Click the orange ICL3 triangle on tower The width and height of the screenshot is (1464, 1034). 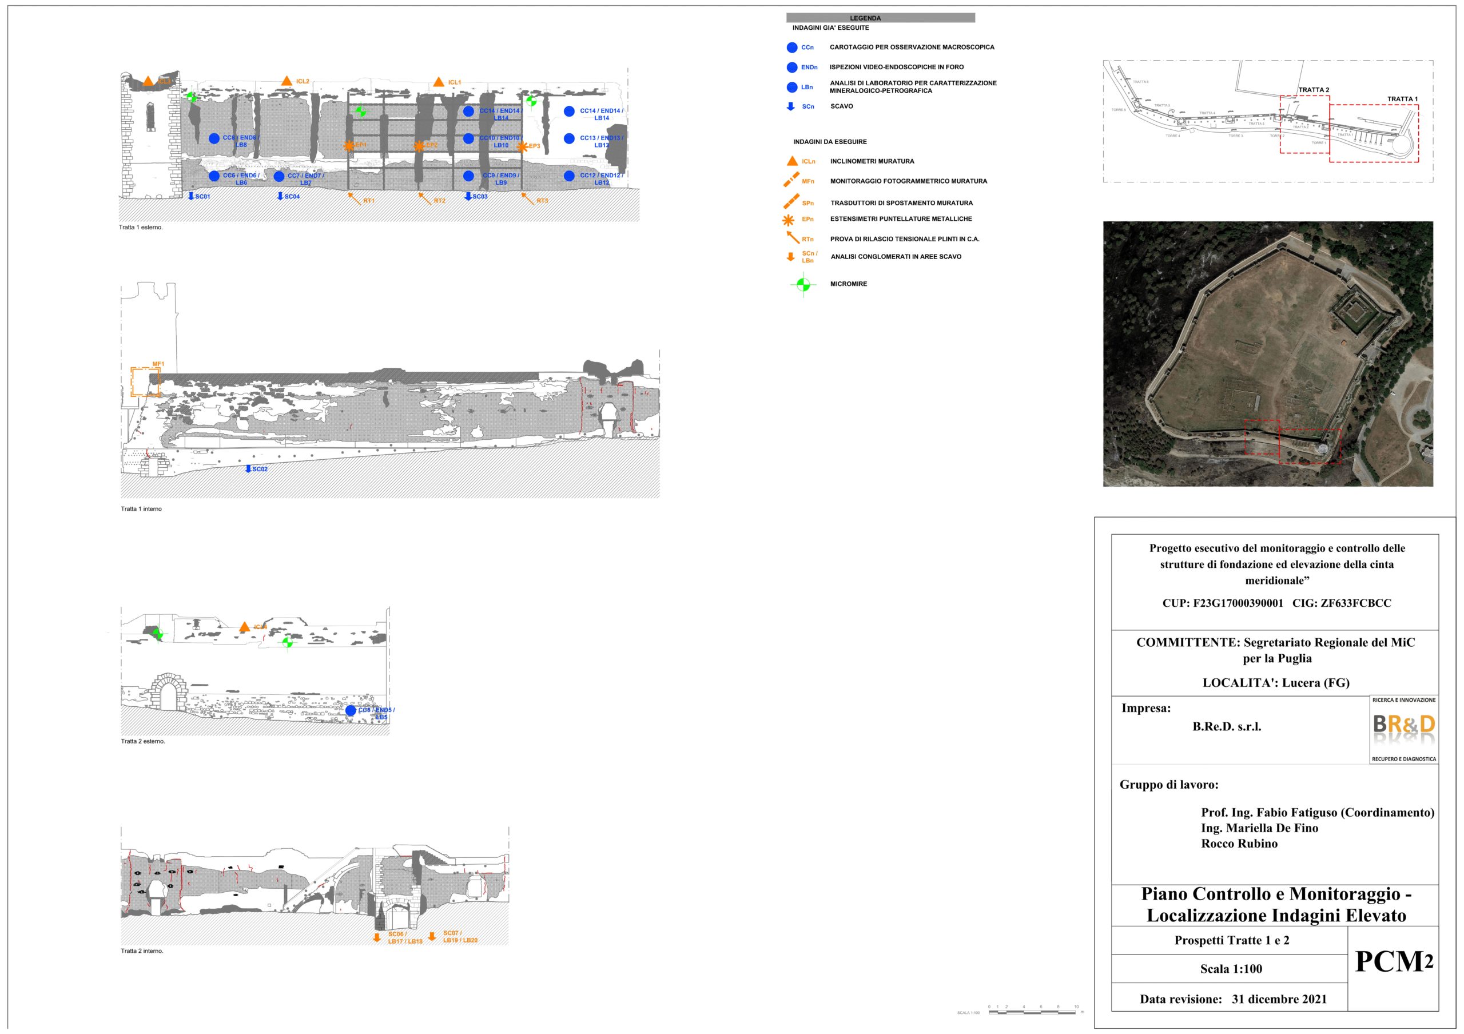148,81
